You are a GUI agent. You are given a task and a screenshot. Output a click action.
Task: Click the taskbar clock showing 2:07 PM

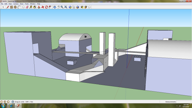186,106
